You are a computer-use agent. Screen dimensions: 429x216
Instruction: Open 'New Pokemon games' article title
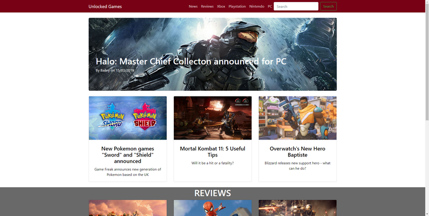[128, 155]
